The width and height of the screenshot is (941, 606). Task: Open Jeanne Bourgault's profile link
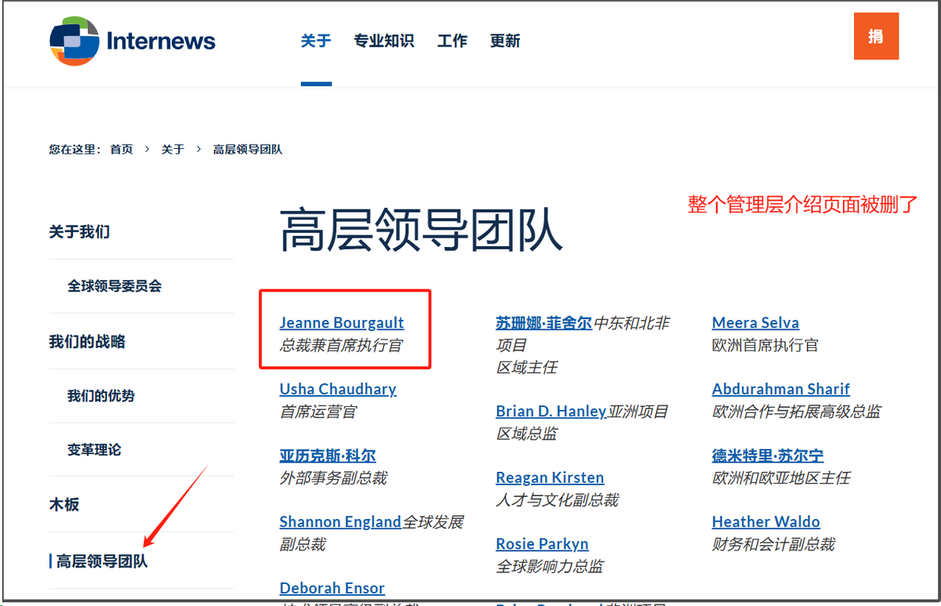342,323
